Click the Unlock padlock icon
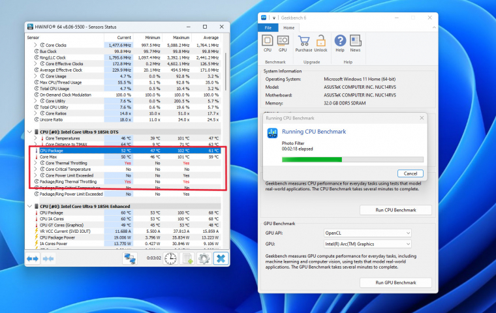 coord(320,41)
